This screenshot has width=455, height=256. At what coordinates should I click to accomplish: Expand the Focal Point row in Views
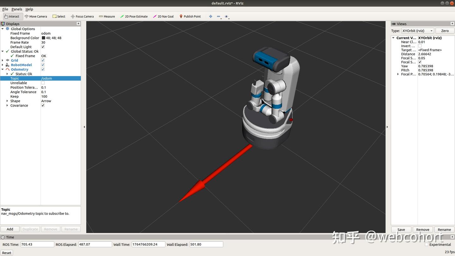[x=398, y=74]
